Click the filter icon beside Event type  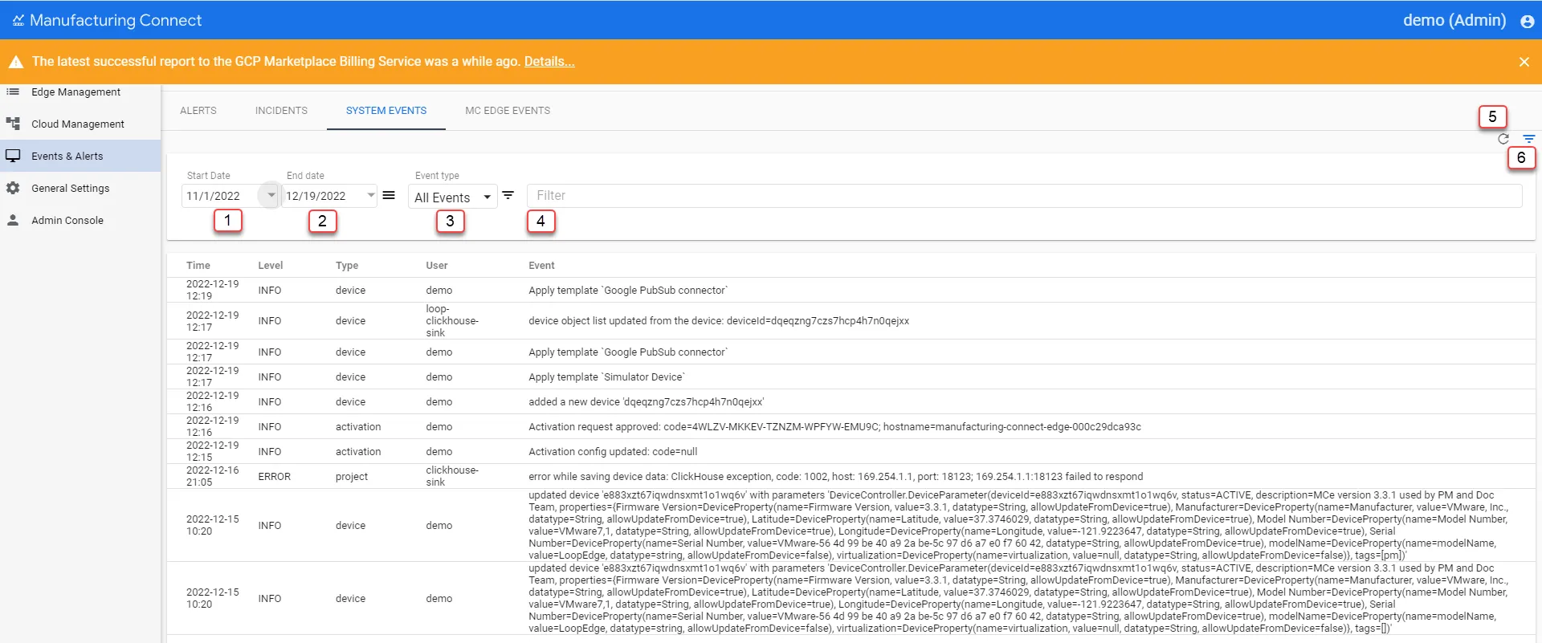pyautogui.click(x=508, y=195)
